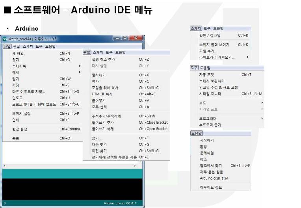The height and width of the screenshot is (208, 301).
Task: Open the 도움말 menu in the Arduino window
Action: point(50,46)
